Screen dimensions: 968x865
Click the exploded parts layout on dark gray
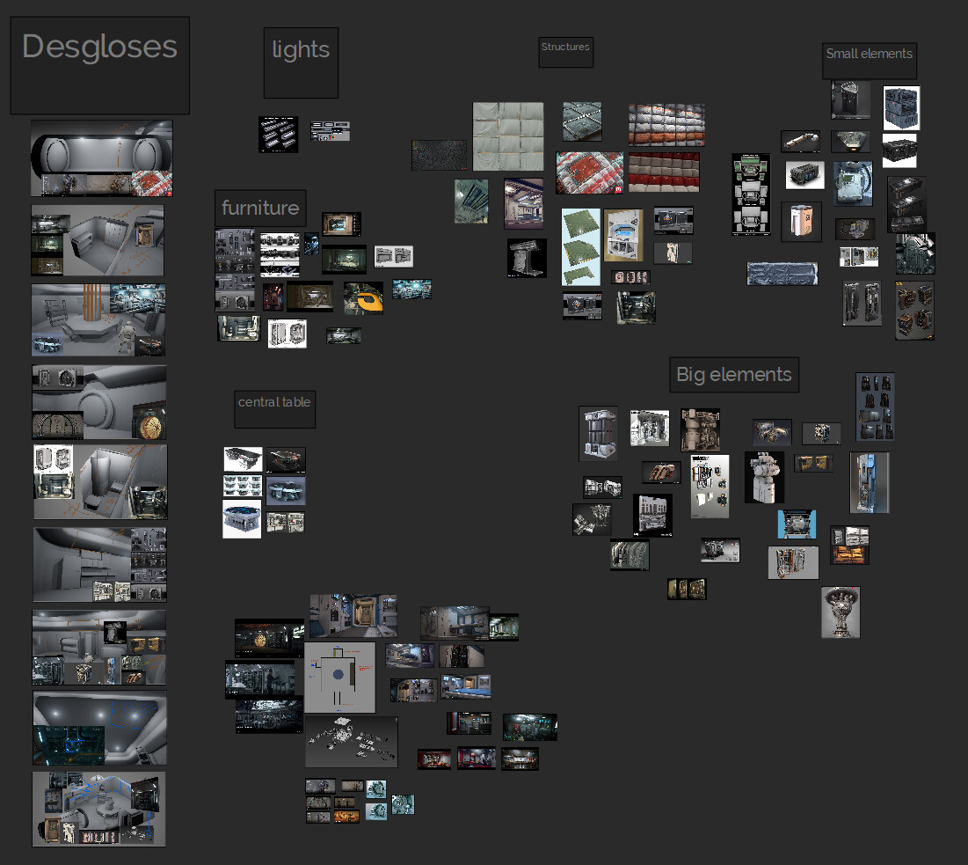point(352,742)
